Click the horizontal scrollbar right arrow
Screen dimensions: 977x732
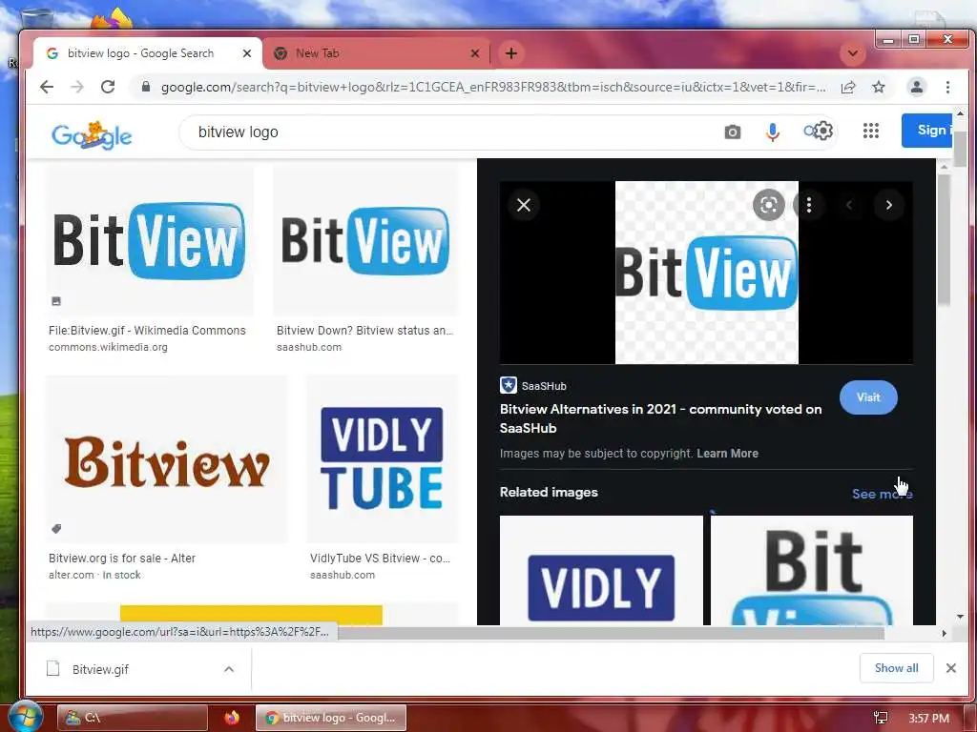pyautogui.click(x=944, y=634)
